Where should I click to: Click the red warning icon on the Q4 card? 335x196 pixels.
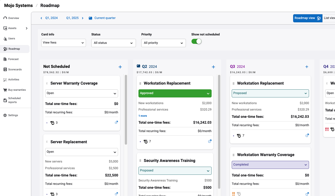[327, 129]
